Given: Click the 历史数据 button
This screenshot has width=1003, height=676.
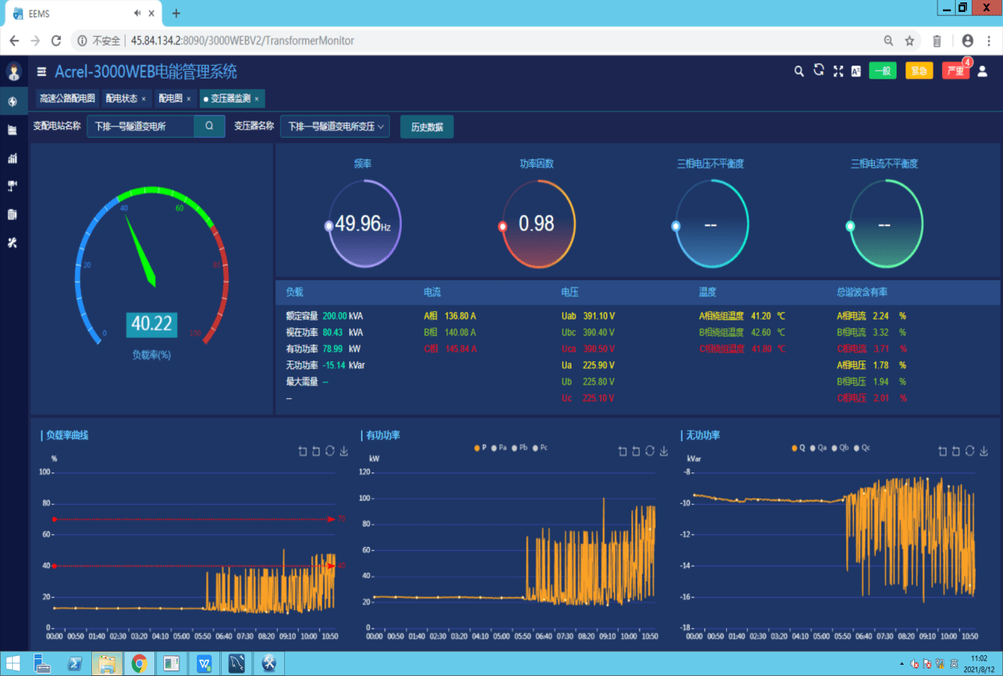Looking at the screenshot, I should click(x=427, y=127).
